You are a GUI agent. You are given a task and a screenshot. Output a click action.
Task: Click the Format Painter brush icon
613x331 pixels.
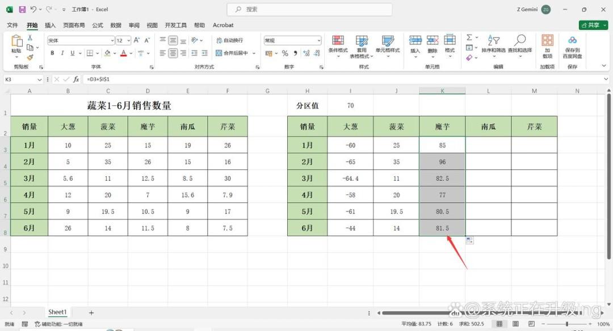click(30, 57)
